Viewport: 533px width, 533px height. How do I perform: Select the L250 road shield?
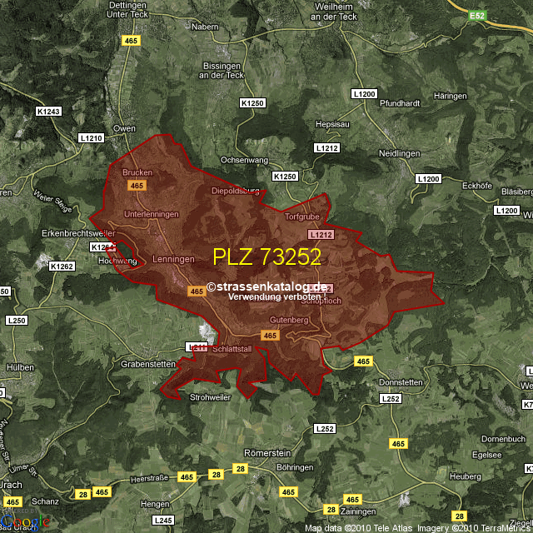(17, 320)
